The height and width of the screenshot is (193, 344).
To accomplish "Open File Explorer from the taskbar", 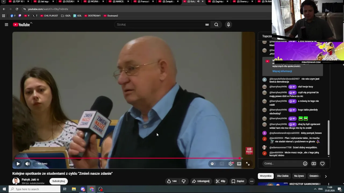I will coord(74,189).
